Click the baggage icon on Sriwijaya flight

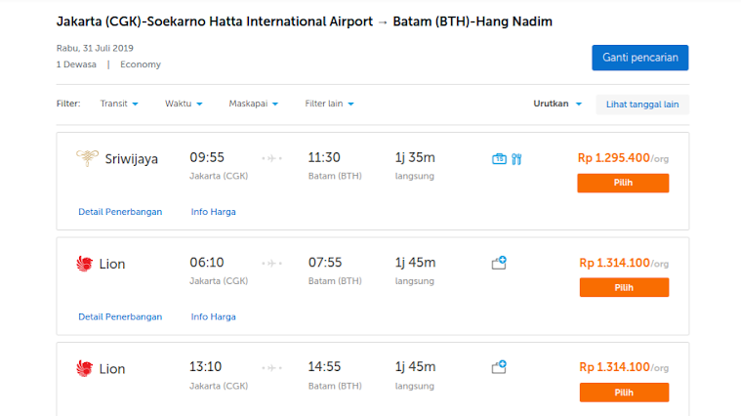499,159
